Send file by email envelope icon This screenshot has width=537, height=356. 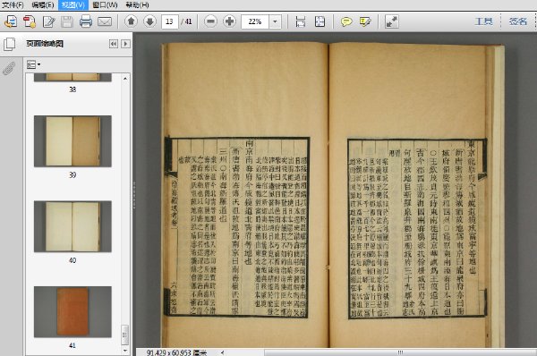tap(105, 21)
